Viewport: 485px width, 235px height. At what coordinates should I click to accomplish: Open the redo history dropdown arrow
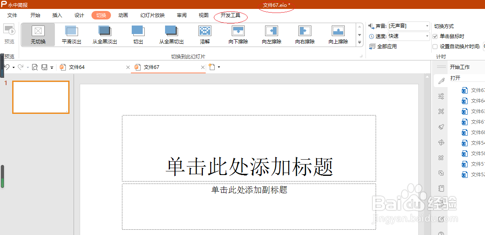[28, 67]
